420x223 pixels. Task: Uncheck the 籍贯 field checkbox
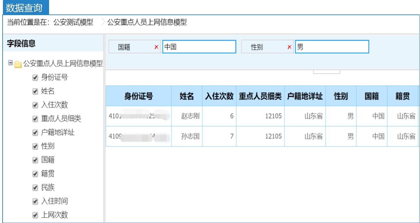(x=36, y=174)
